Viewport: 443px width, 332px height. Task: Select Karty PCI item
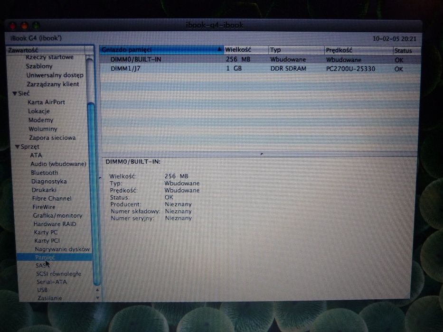[47, 241]
